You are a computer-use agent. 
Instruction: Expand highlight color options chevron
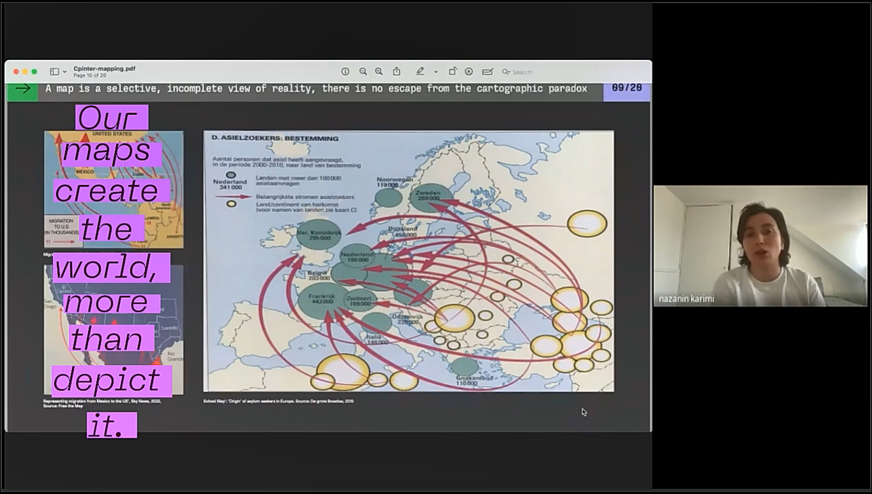(435, 71)
